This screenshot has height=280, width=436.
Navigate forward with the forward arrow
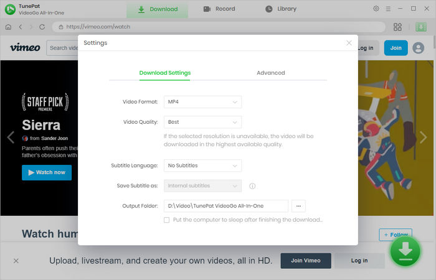[31, 27]
